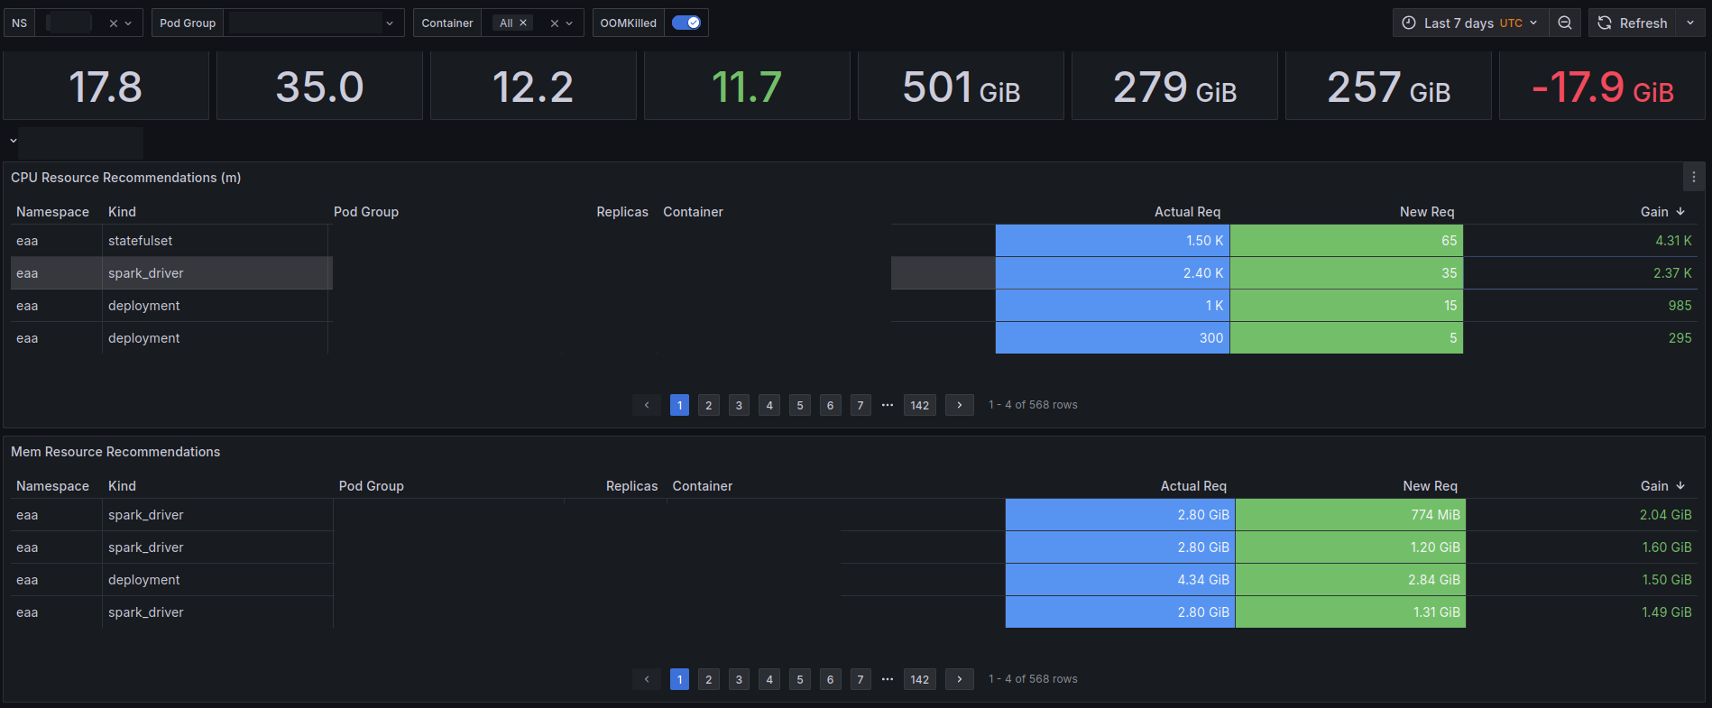Screen dimensions: 1712x708
Task: Open the refresh interval dropdown arrow
Action: [1690, 23]
